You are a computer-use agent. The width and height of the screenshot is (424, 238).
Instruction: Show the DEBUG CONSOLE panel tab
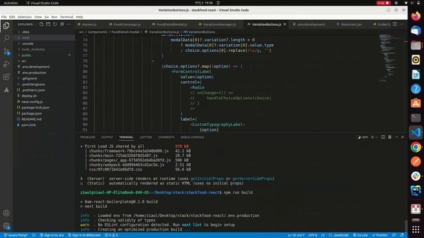[192, 137]
